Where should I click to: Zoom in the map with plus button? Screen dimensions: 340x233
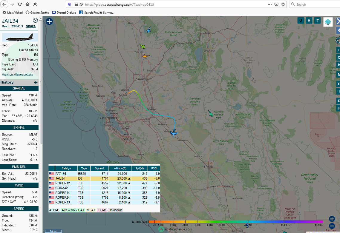(x=332, y=219)
